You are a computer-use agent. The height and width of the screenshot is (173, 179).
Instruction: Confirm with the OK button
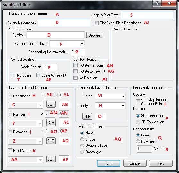click(108, 163)
